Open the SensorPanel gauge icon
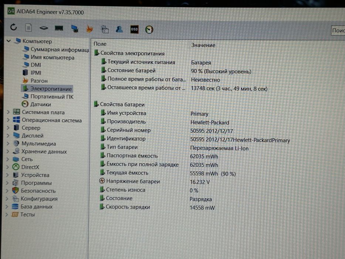The height and width of the screenshot is (259, 345). [149, 30]
